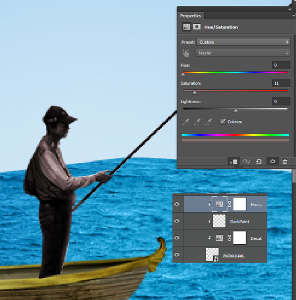
Task: Select the Properties tab
Action: [190, 16]
